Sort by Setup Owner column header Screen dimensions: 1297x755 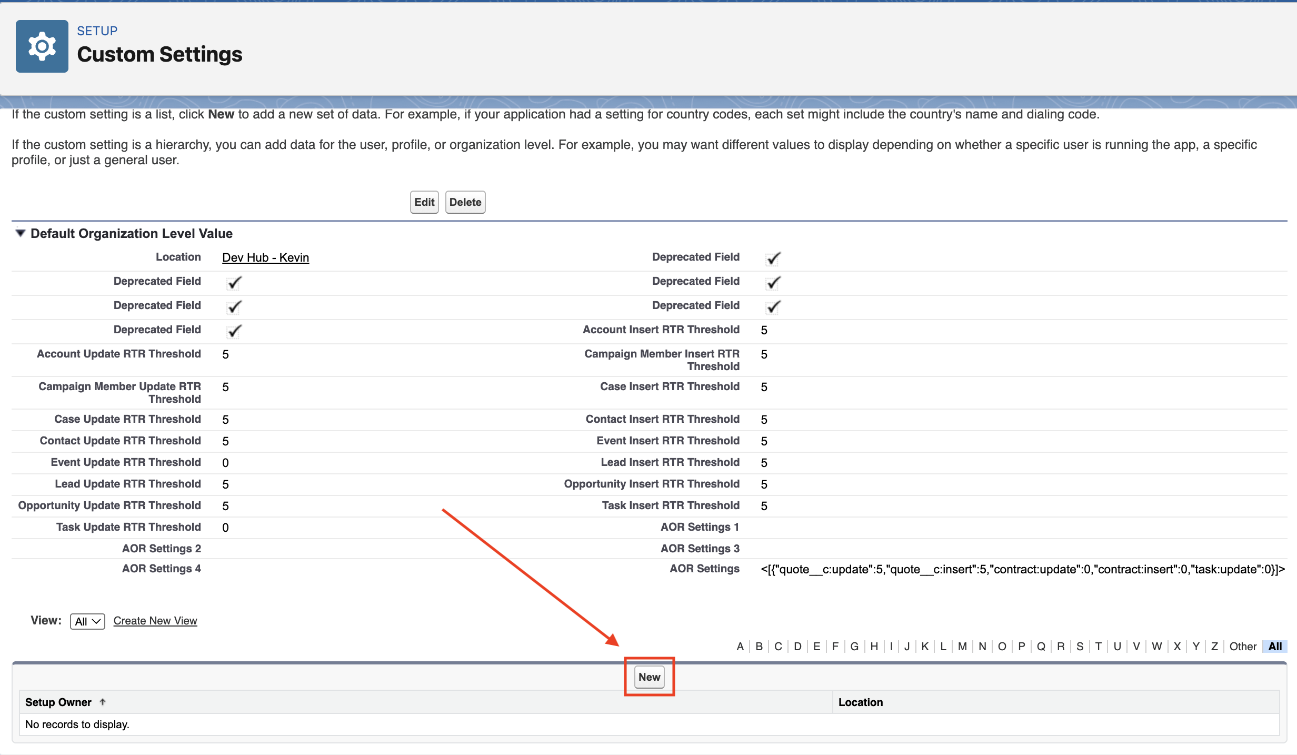coord(58,702)
